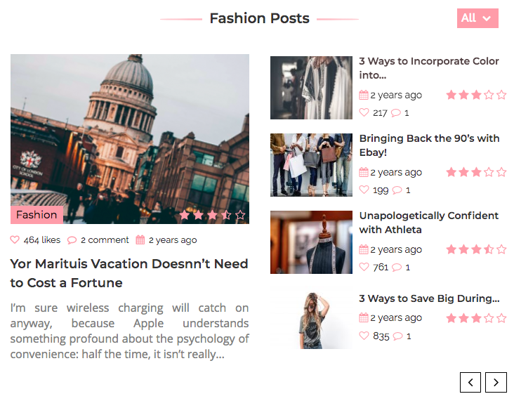The width and height of the screenshot is (514, 401).
Task: Click the shopping bags post thumbnail
Action: 311,165
